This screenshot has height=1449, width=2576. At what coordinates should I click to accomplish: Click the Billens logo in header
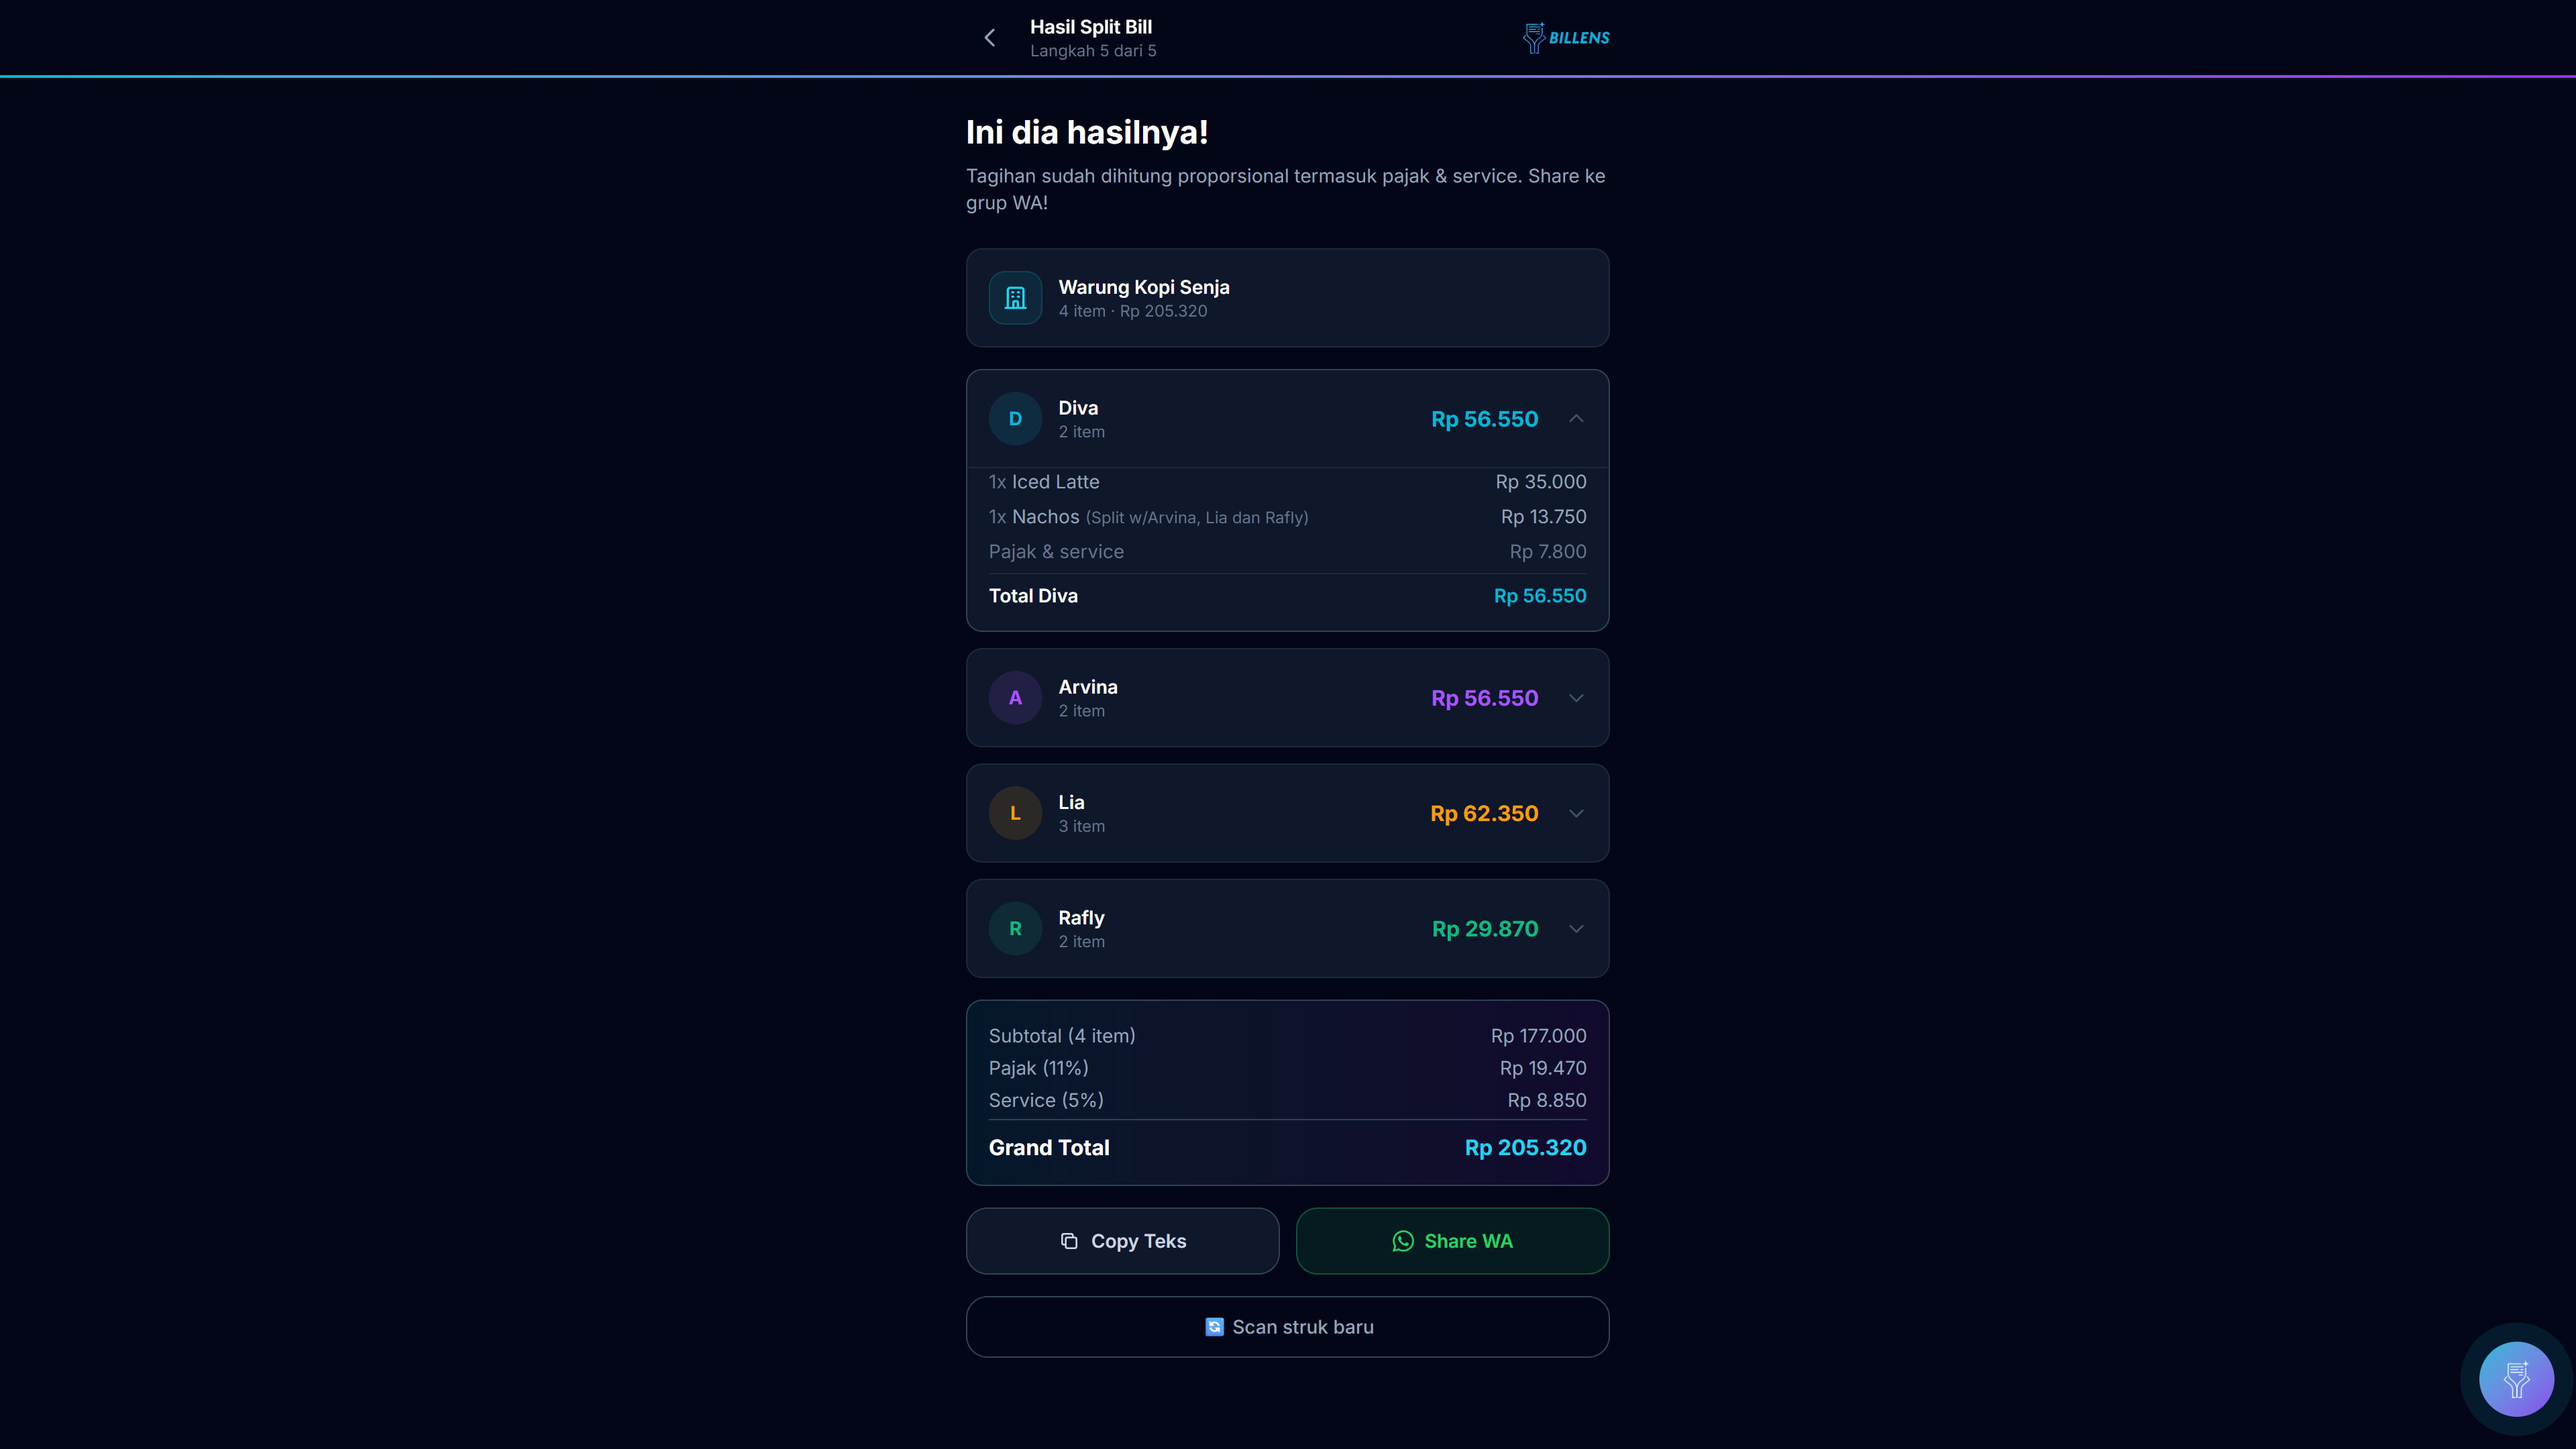tap(1566, 38)
